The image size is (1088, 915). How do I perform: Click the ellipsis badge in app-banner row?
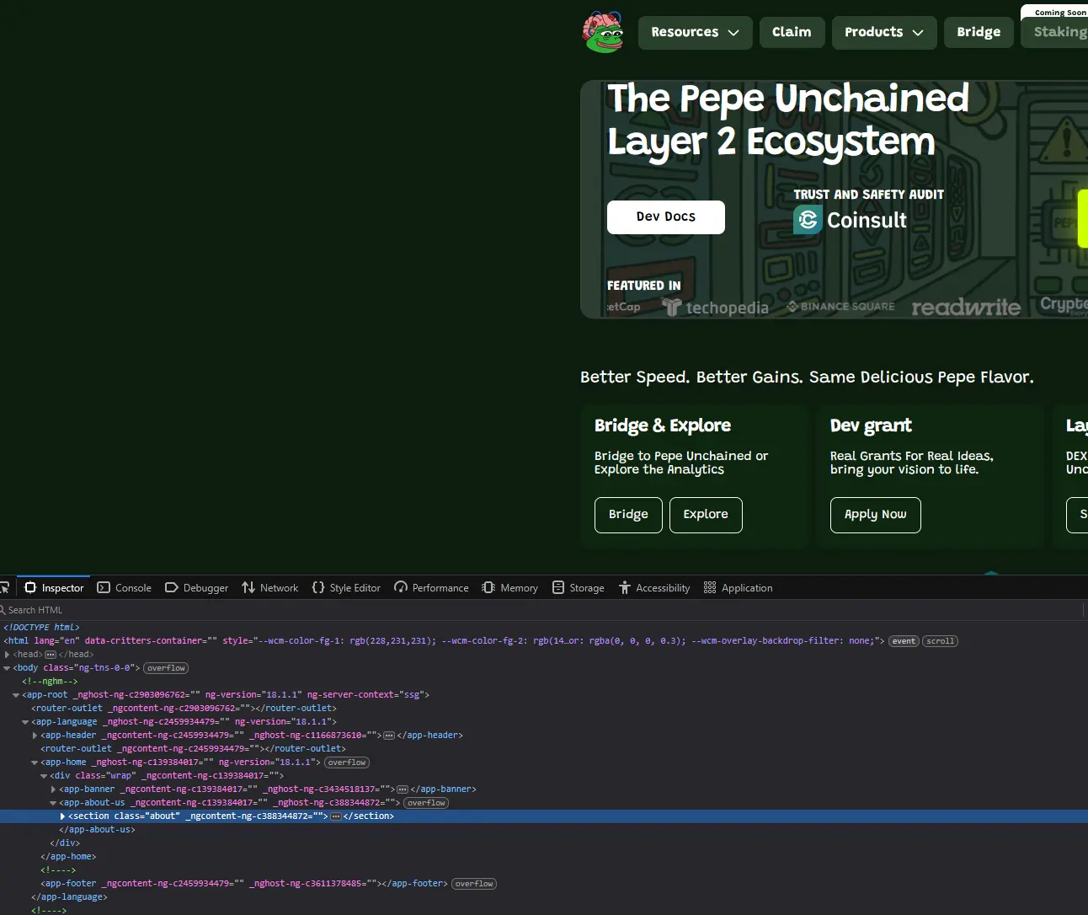(403, 789)
